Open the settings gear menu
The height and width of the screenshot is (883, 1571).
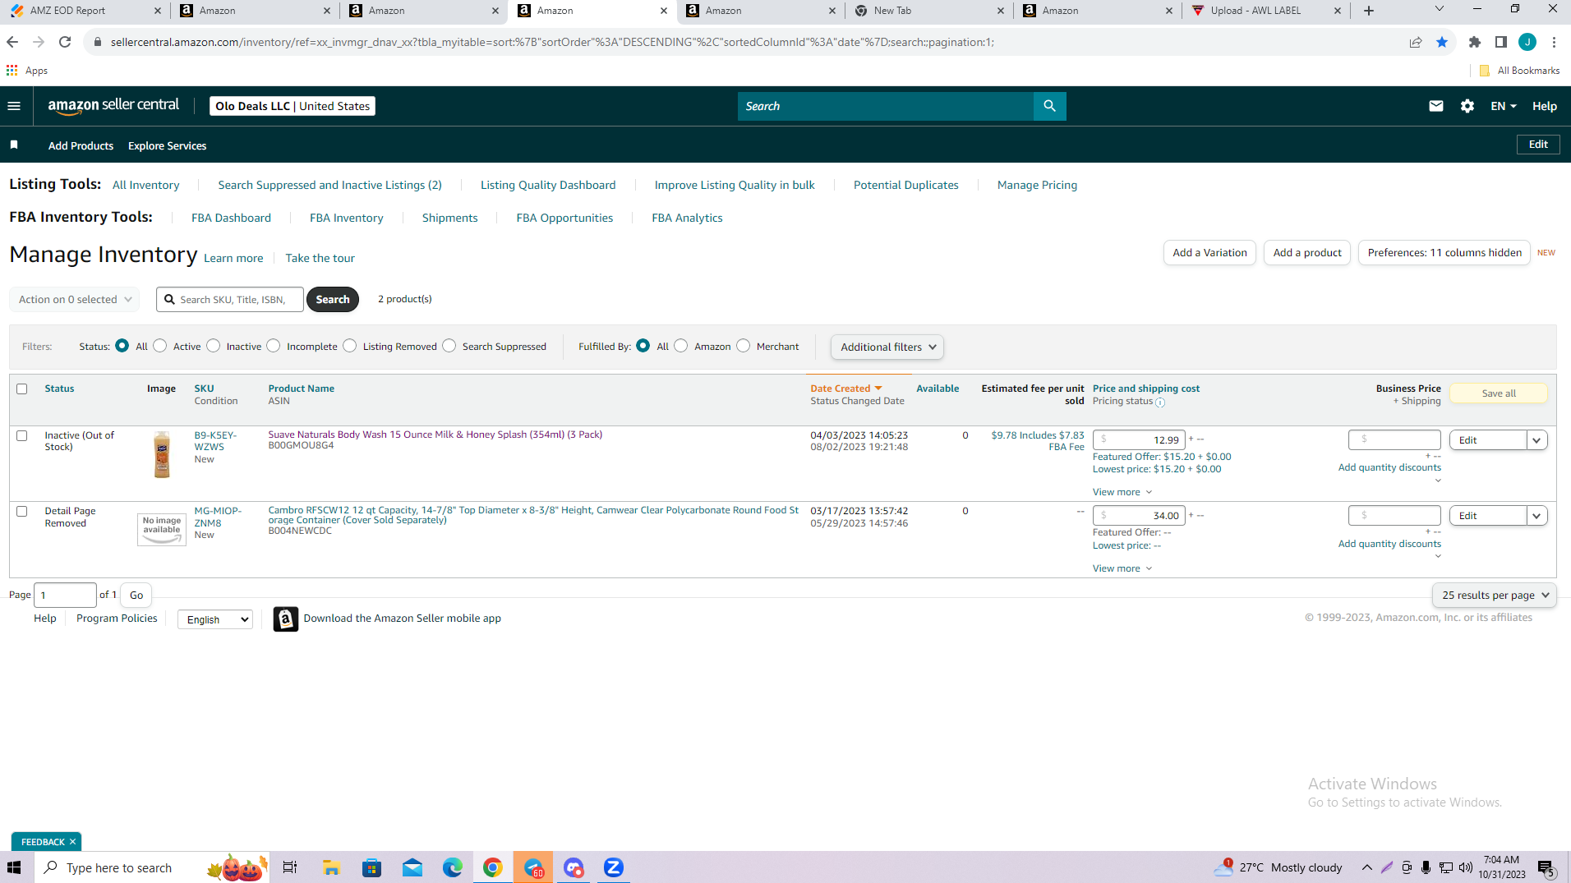1467,106
